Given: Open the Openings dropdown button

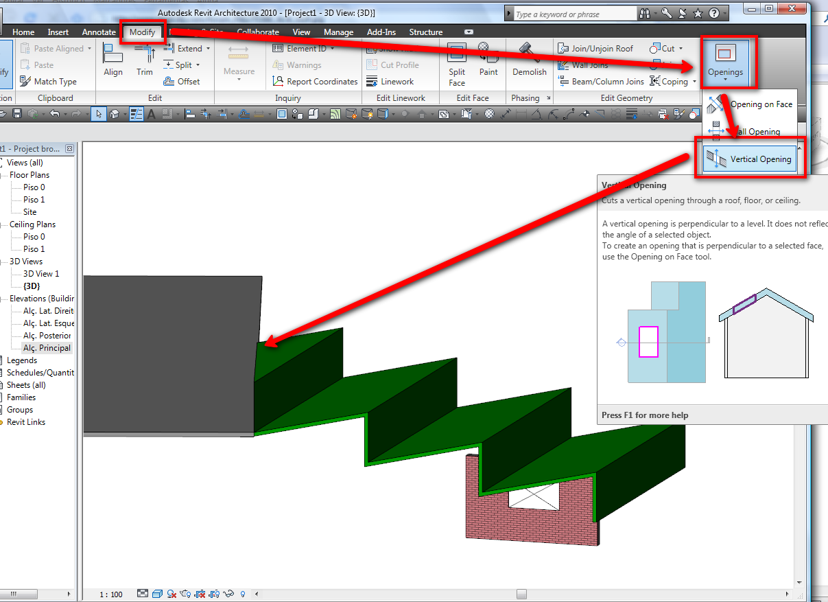Looking at the screenshot, I should click(726, 63).
